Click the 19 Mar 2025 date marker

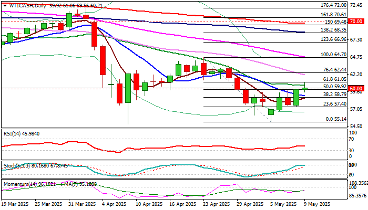pos(15,204)
